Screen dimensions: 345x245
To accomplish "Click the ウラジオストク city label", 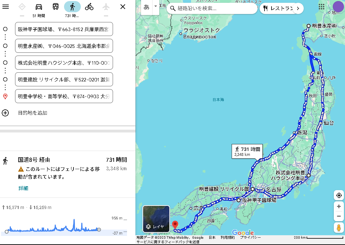I will [202, 30].
